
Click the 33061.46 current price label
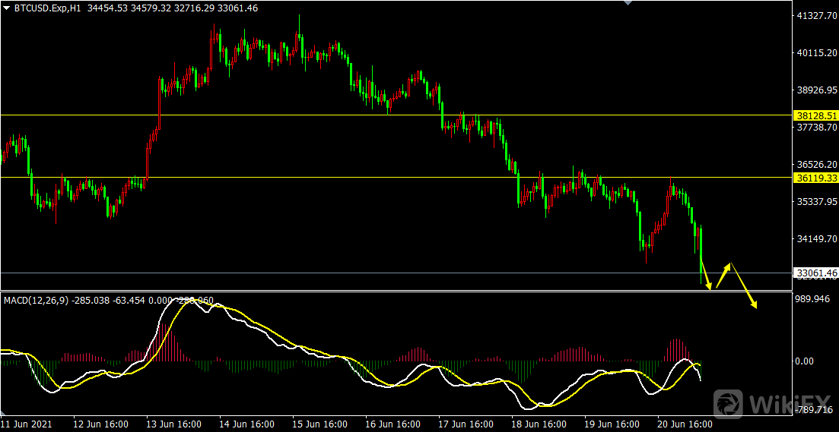(x=815, y=273)
